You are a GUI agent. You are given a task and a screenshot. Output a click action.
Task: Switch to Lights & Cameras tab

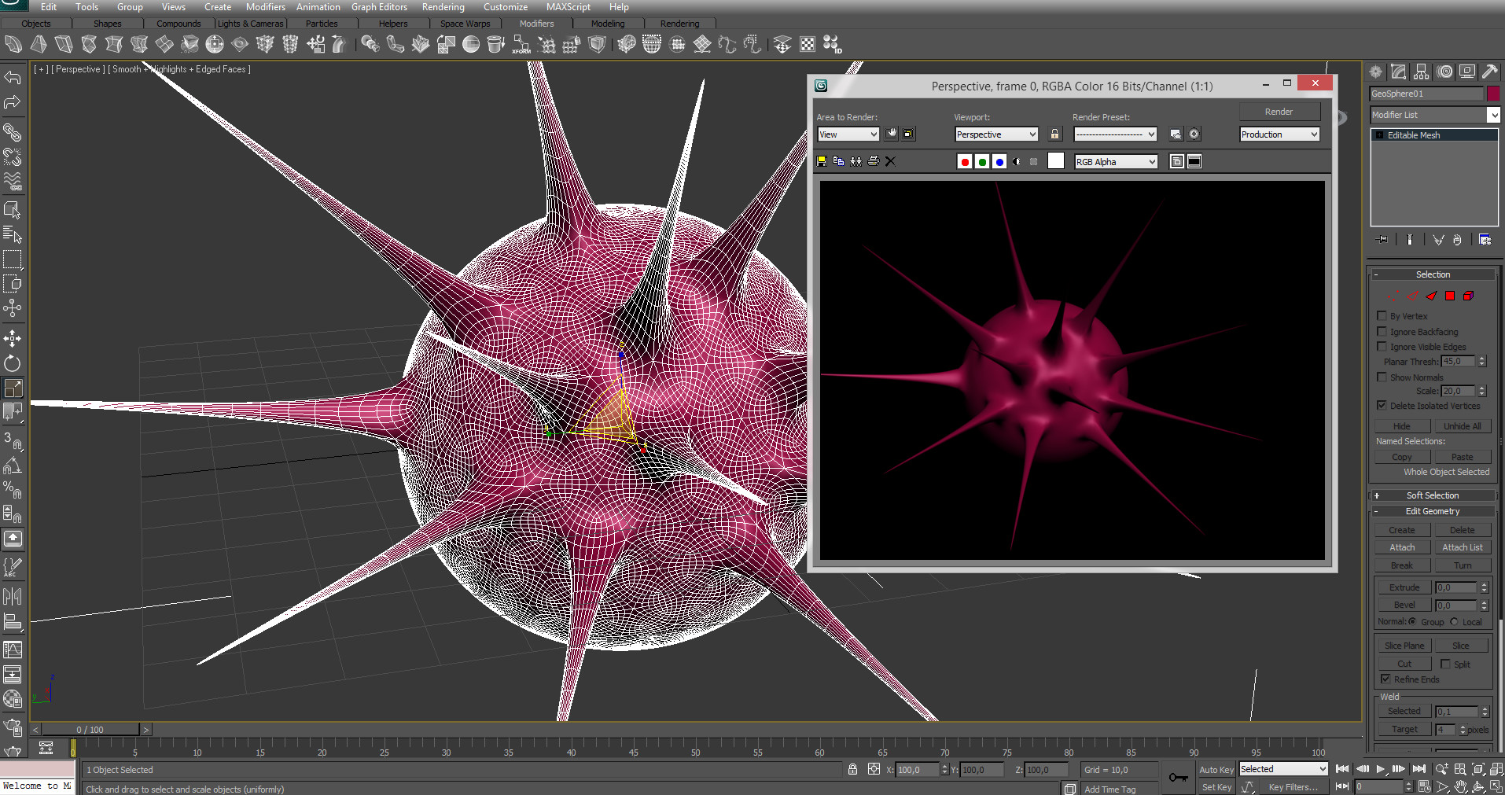pos(250,24)
